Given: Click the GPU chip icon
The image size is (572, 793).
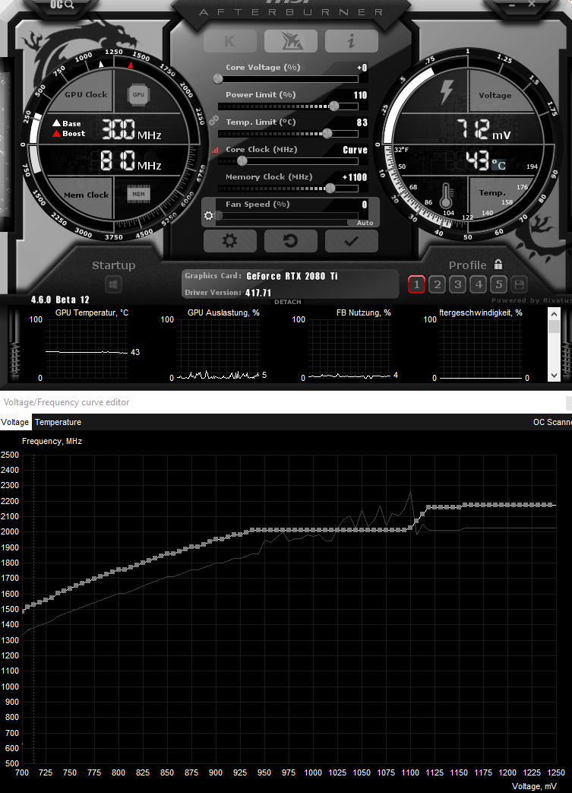Looking at the screenshot, I should (x=138, y=94).
